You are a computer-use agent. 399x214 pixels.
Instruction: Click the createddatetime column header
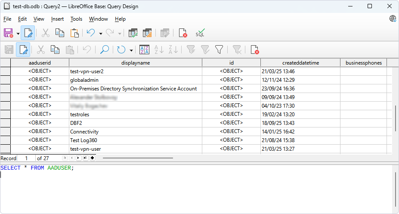(300, 63)
